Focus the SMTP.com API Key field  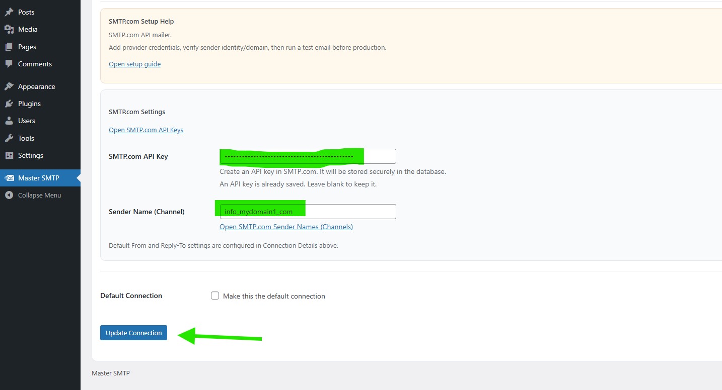(x=308, y=156)
